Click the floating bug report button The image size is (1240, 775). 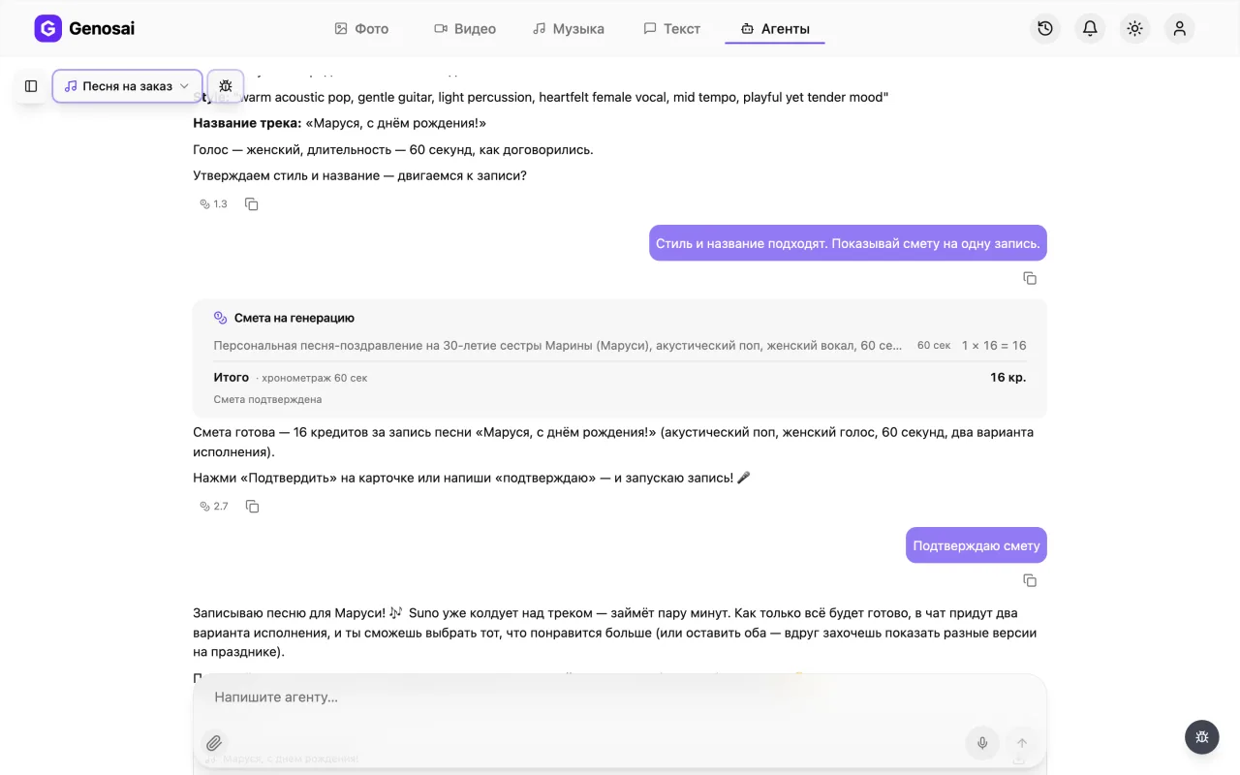[1202, 737]
